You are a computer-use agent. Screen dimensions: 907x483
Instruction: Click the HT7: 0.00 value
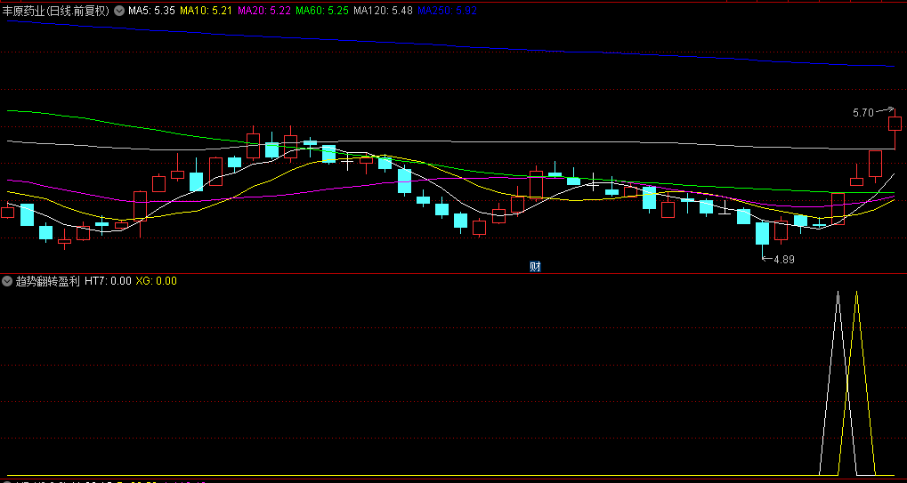(109, 281)
